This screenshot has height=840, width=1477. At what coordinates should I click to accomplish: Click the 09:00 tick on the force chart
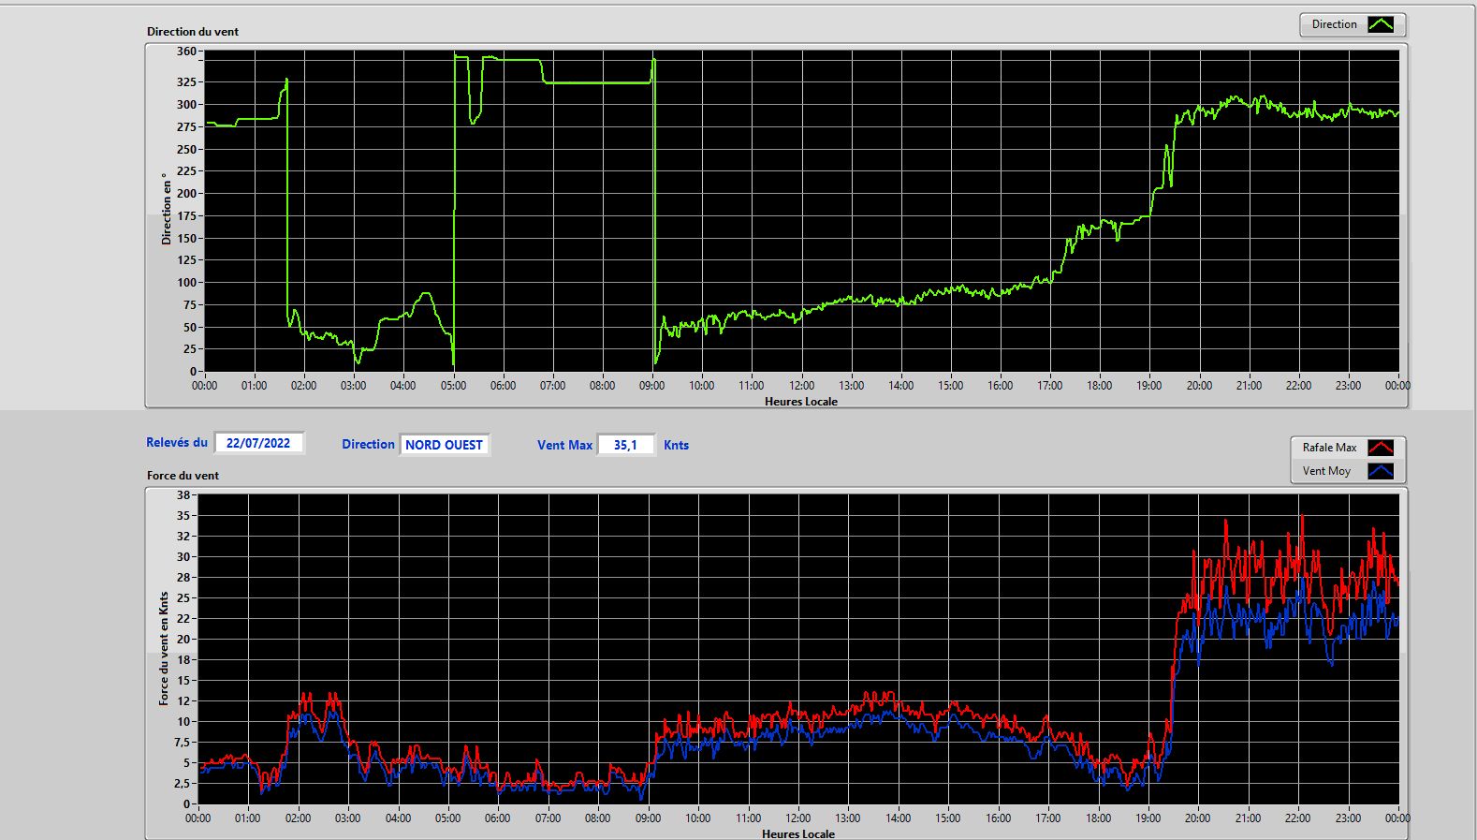coord(648,818)
